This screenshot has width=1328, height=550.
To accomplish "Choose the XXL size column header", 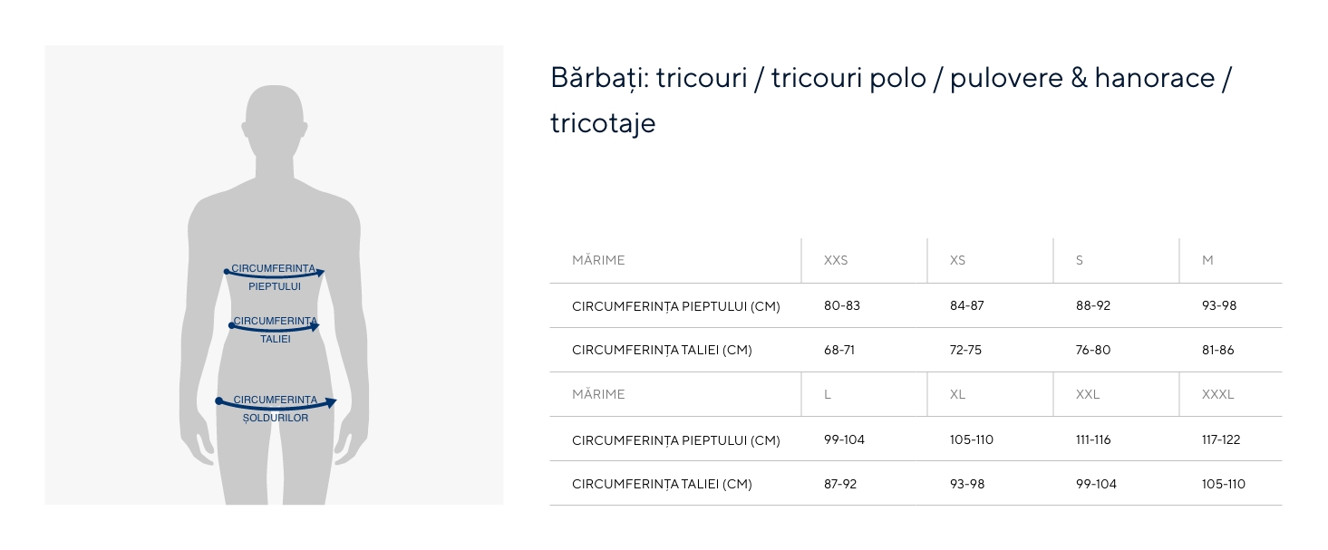I will tap(1088, 395).
